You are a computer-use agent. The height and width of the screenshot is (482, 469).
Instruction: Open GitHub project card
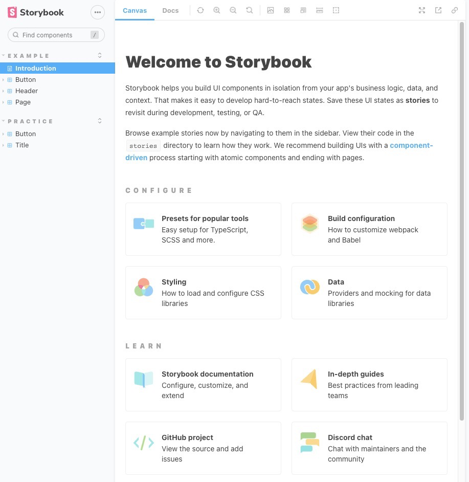click(x=203, y=448)
